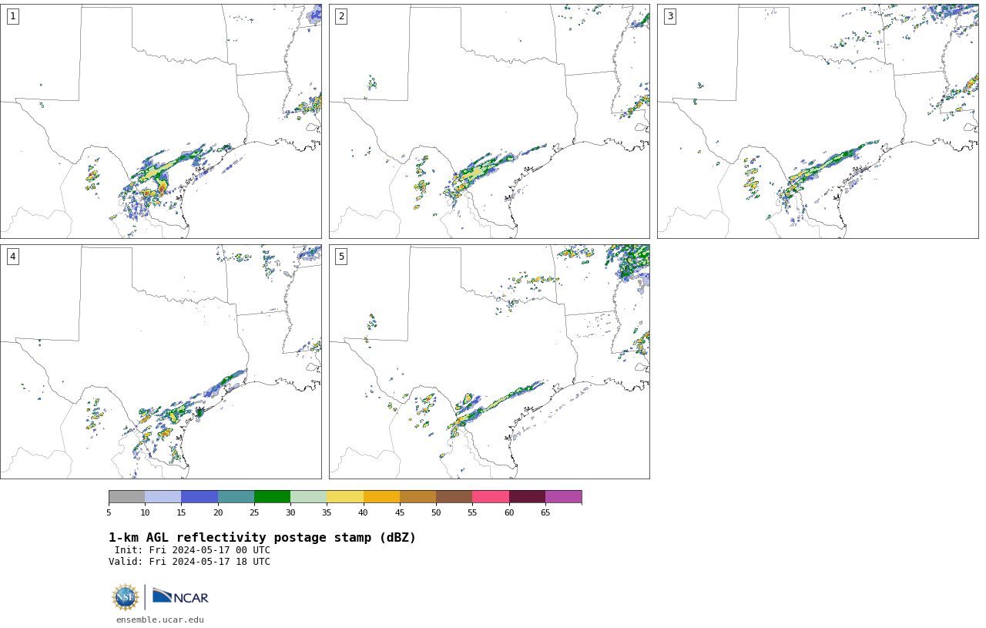The image size is (986, 628).
Task: Open ensemble member 1 reflectivity map
Action: click(x=161, y=121)
